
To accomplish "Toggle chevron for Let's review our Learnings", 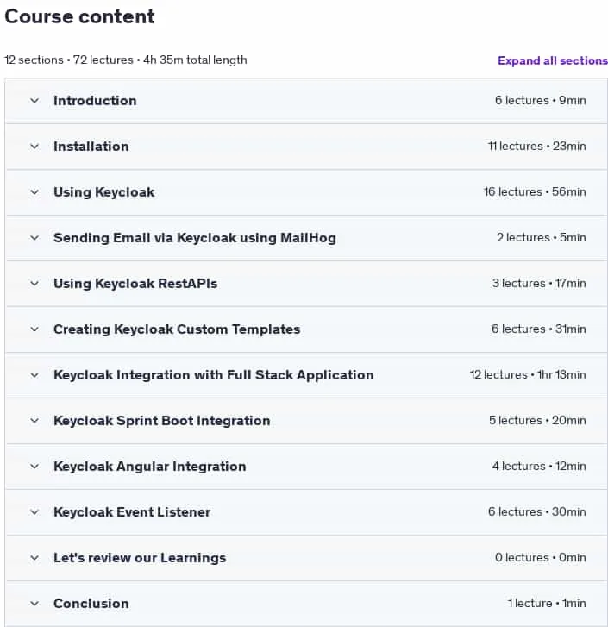I will tap(34, 558).
